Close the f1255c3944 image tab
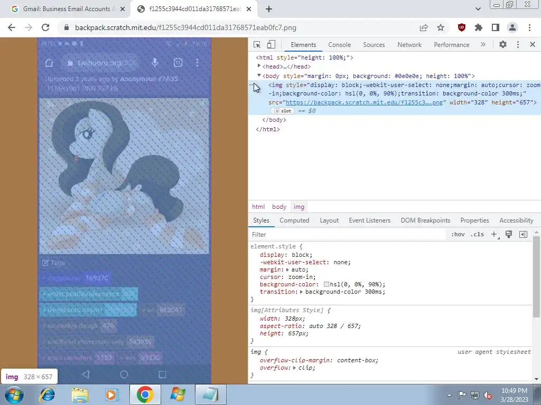This screenshot has width=541, height=405. point(249,9)
